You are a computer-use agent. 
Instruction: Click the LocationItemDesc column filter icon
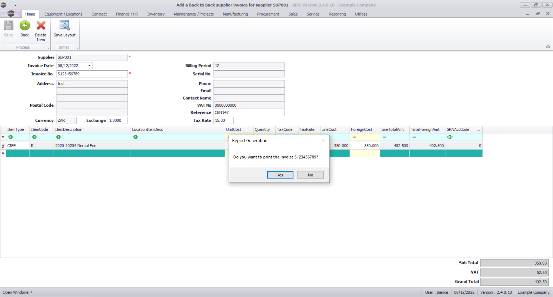point(135,137)
